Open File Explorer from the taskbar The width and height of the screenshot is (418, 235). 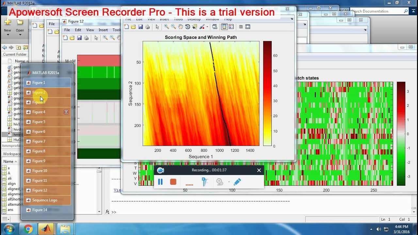[x=65, y=229]
